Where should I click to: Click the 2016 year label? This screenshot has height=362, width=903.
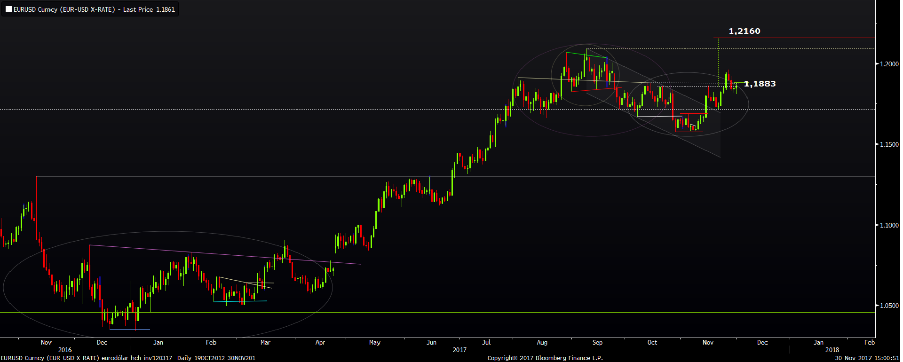pos(65,350)
